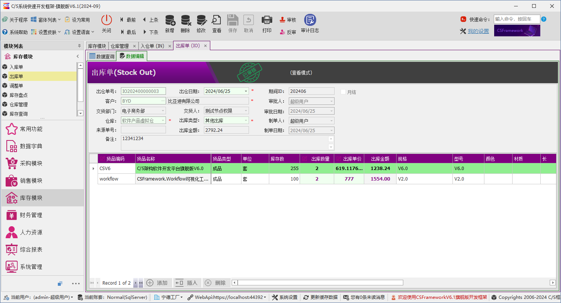The image size is (561, 303).
Task: Select 入库单 in module list
Action: pyautogui.click(x=39, y=67)
